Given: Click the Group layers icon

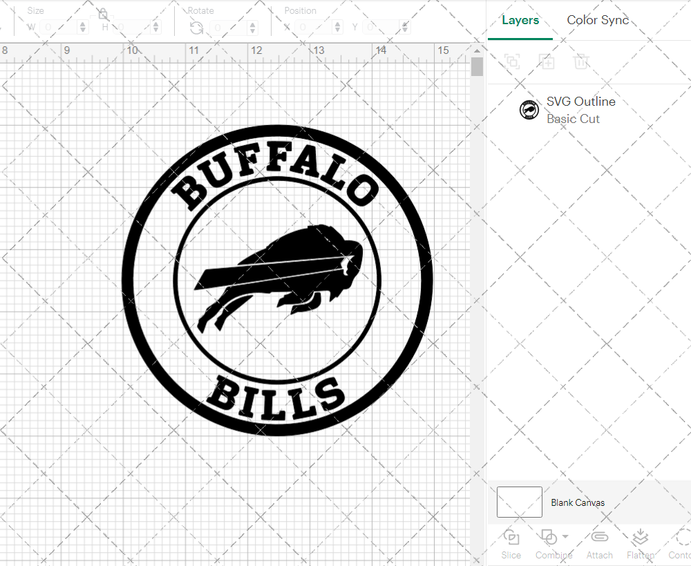Looking at the screenshot, I should click(512, 62).
